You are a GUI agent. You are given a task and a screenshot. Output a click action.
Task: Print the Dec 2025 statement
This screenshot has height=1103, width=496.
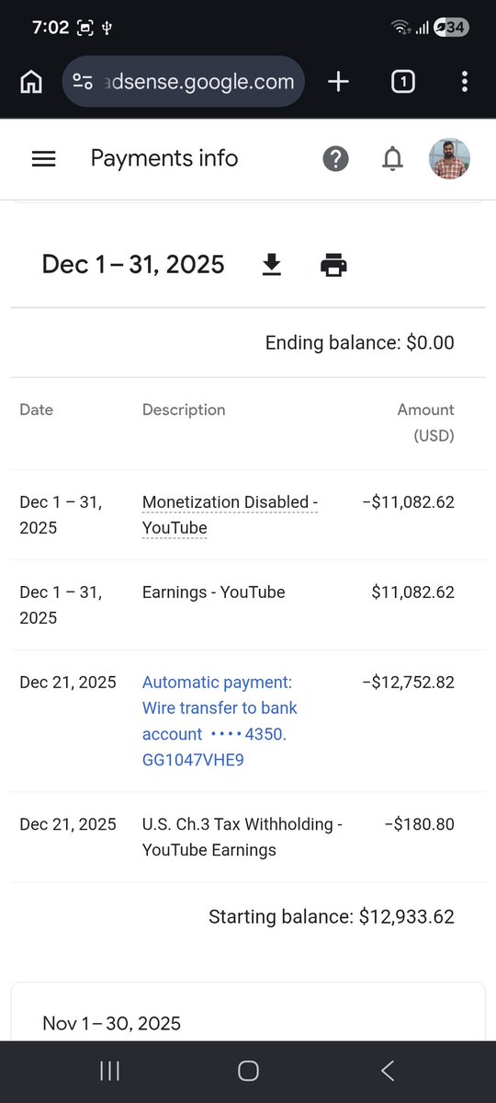click(333, 265)
